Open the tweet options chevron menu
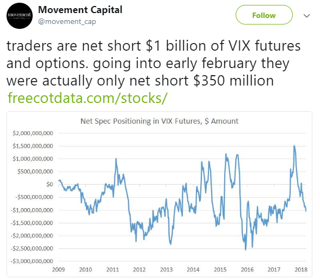 click(x=307, y=16)
